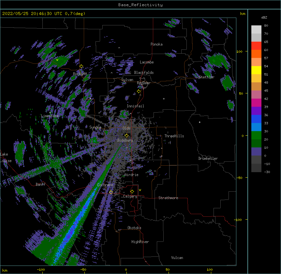This screenshot has height=274, width=281.
Task: Click the Vulcan label
Action: click(177, 258)
